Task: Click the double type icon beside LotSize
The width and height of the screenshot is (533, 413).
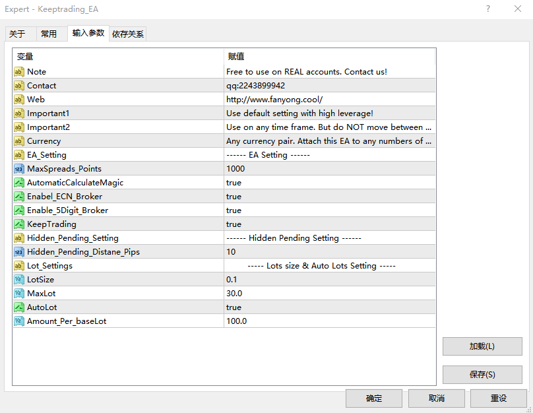Action: [18, 279]
